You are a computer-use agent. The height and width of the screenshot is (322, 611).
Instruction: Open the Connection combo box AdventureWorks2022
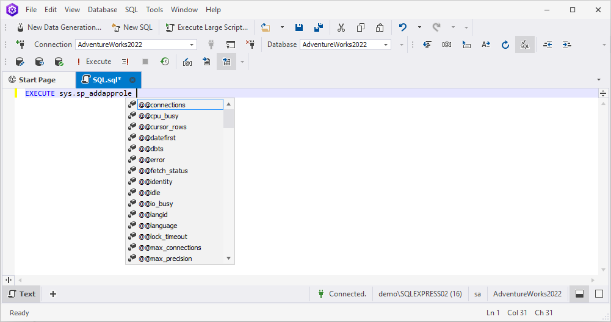[x=136, y=45]
